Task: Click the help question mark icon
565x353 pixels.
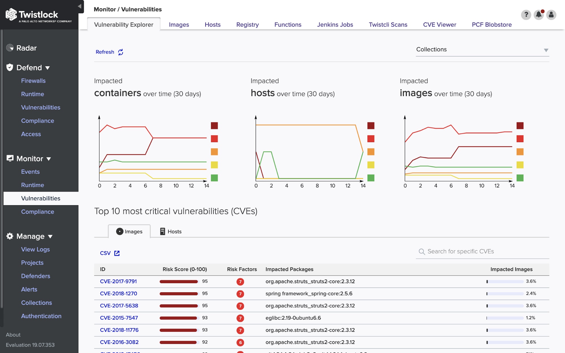Action: 526,15
